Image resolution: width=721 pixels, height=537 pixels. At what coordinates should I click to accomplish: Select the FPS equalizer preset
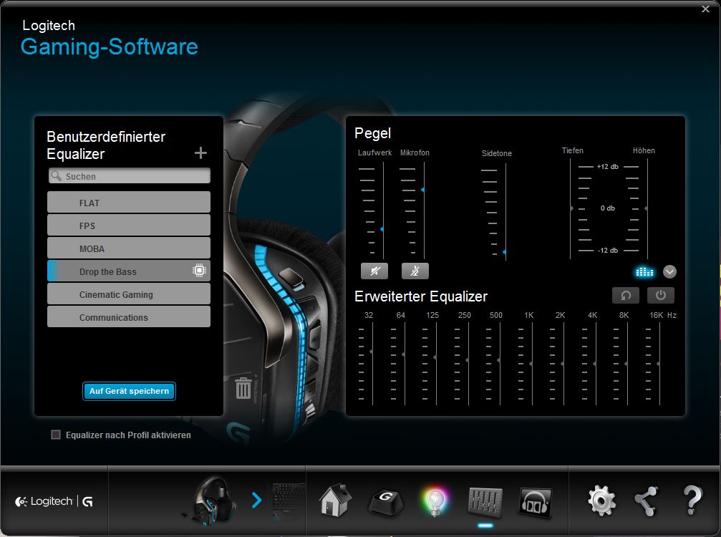[x=129, y=226]
